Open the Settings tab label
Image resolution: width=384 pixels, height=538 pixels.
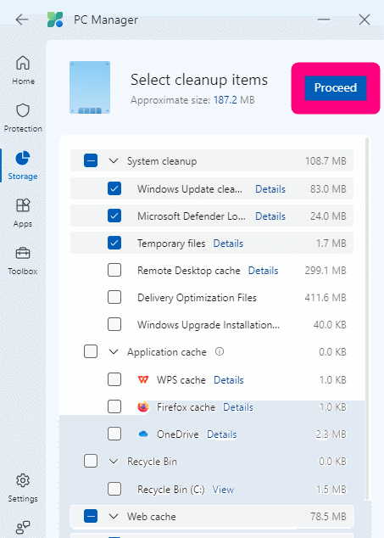(x=23, y=499)
